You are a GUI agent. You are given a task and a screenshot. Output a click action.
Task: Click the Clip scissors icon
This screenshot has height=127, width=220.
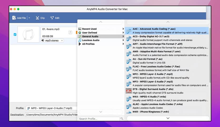tap(37, 18)
